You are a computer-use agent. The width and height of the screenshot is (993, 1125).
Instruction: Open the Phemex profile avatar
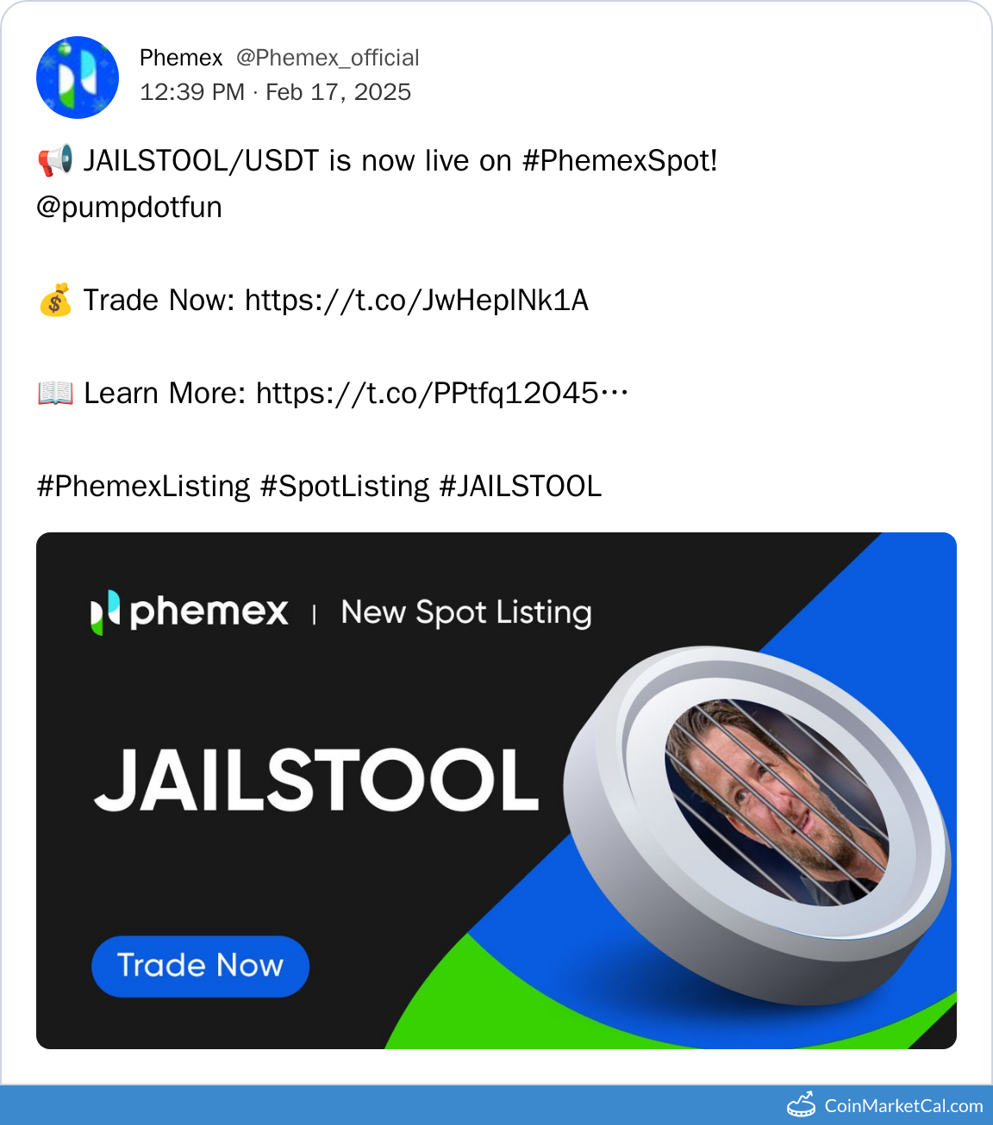[x=78, y=78]
